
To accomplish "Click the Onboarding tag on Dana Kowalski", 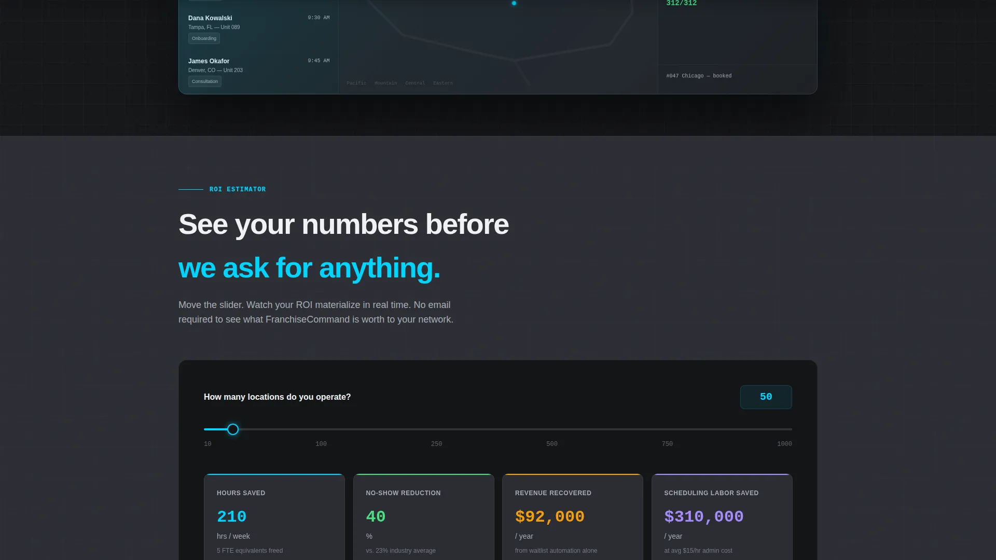I will point(204,38).
